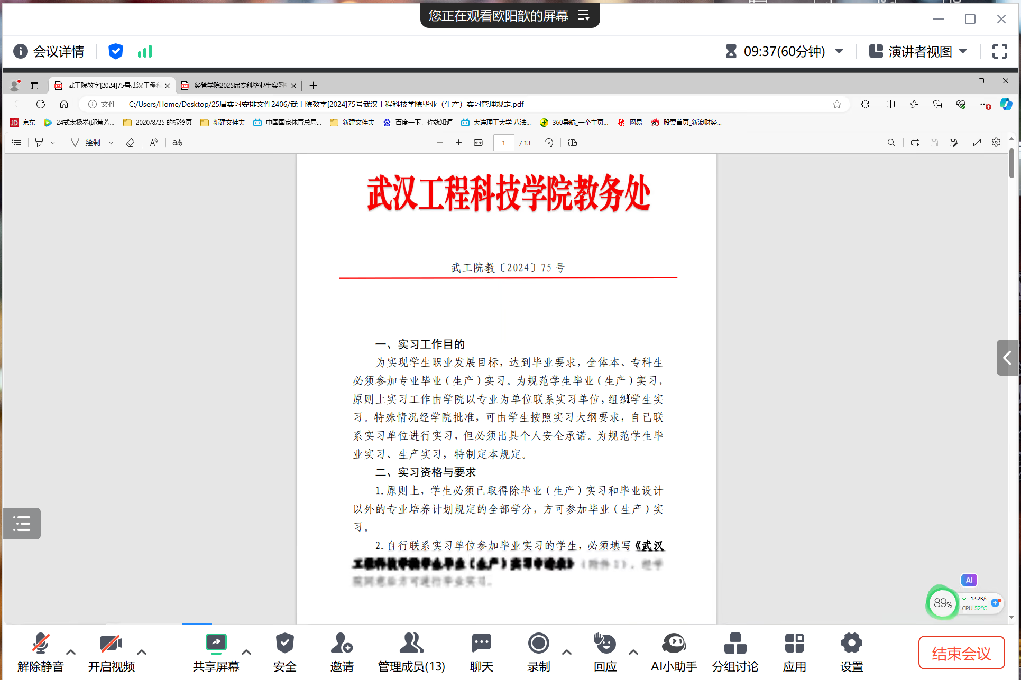Click the PDF vertical scrollbar thumb
Image resolution: width=1021 pixels, height=680 pixels.
click(x=1011, y=163)
